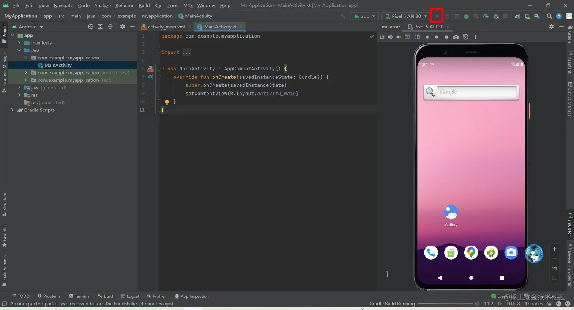Click the Debug app bug icon

[466, 16]
